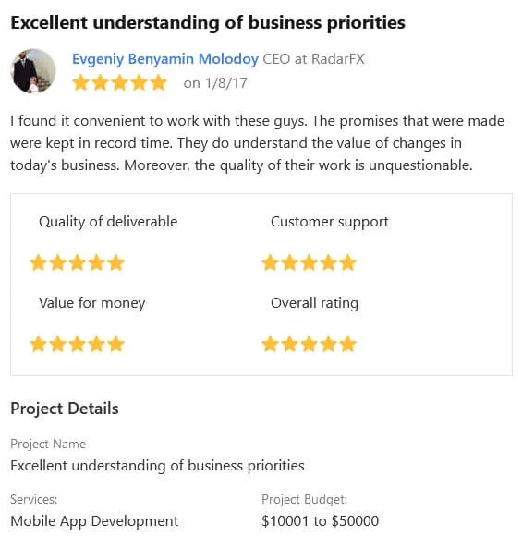Open Evgeniy Benyamin Molodoy's profile link

tap(165, 59)
